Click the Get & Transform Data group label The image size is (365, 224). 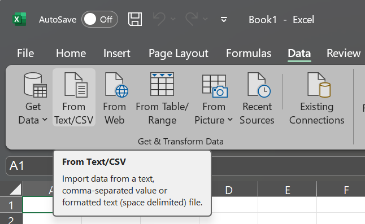tap(181, 141)
